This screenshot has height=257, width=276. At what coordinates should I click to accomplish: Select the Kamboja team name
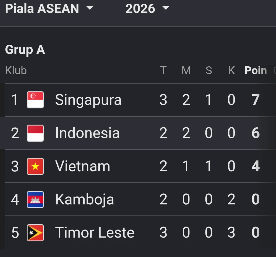(x=84, y=200)
